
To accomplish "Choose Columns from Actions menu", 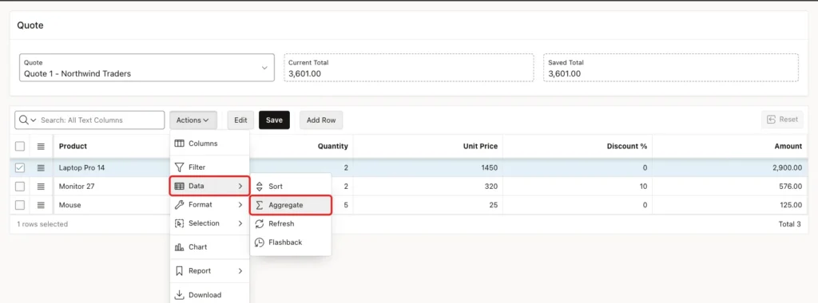I will tap(210, 144).
